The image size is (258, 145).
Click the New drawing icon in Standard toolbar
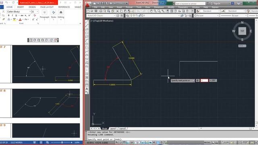[x=88, y=11]
